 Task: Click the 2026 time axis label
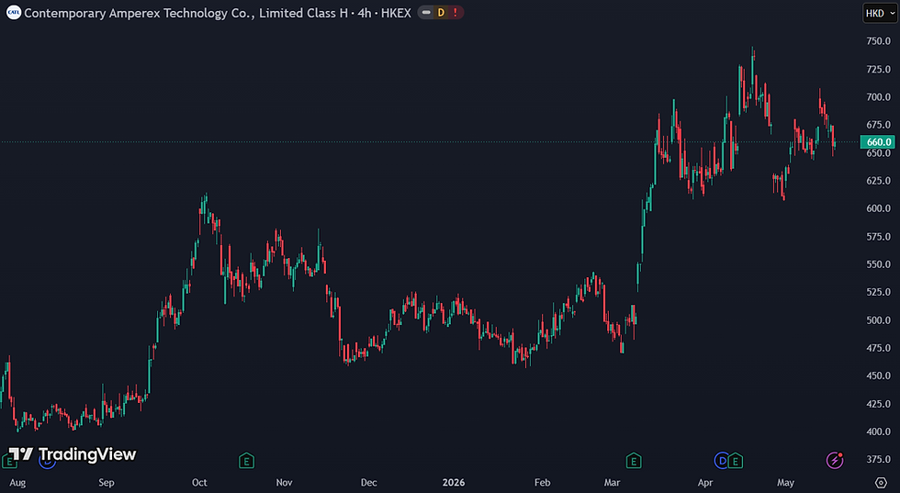point(454,483)
